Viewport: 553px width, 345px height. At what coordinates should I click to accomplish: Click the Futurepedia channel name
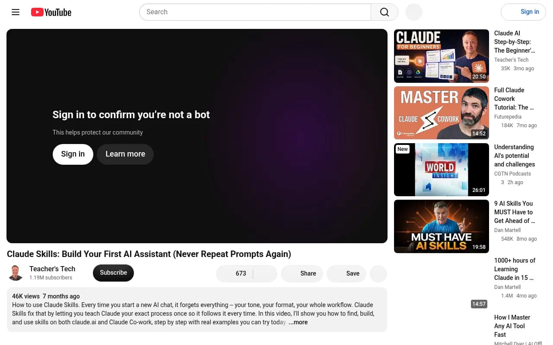[x=508, y=117]
